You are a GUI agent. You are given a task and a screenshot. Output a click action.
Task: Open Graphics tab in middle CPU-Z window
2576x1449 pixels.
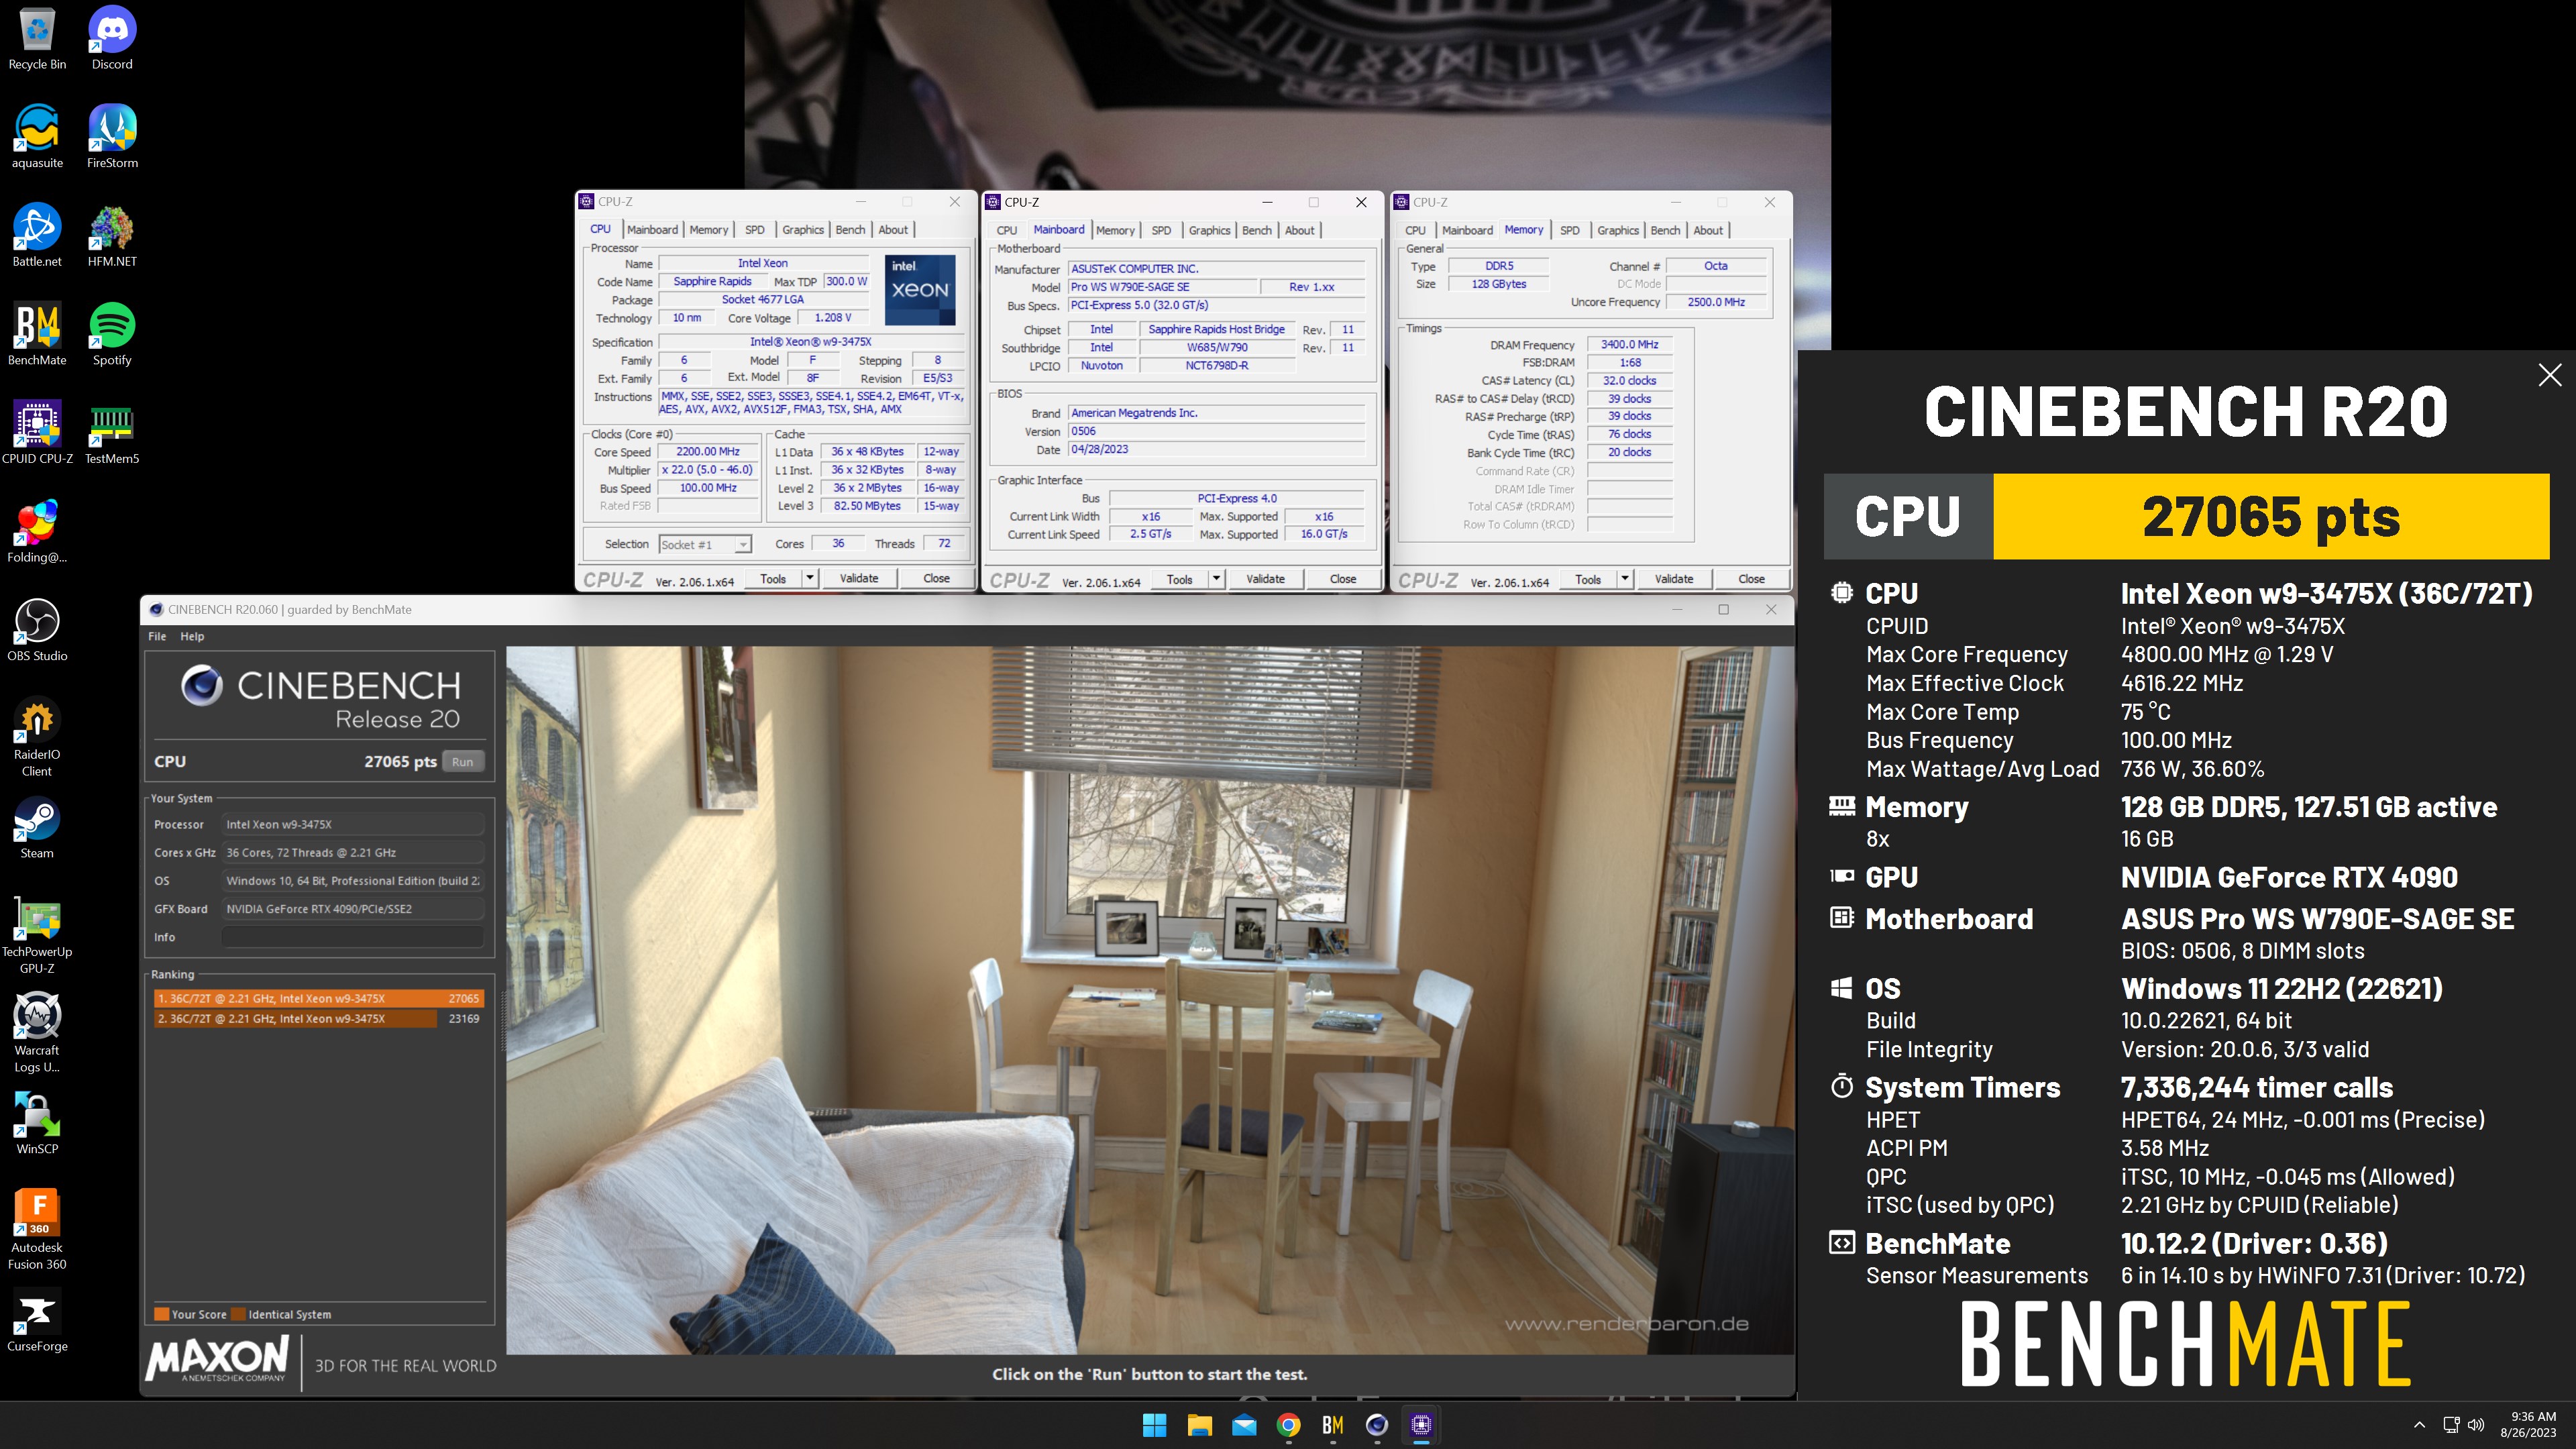coord(1209,230)
